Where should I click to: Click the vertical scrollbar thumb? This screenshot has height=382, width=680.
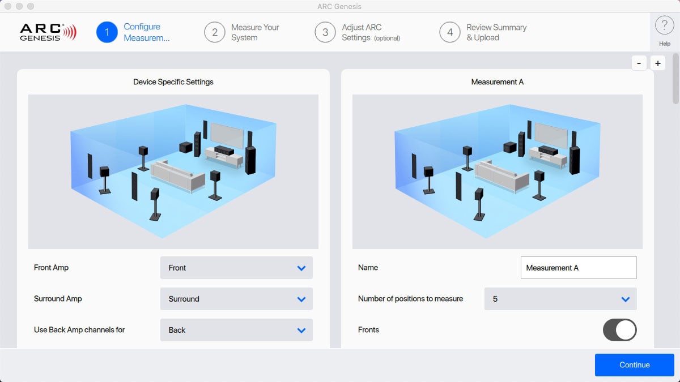tap(675, 79)
